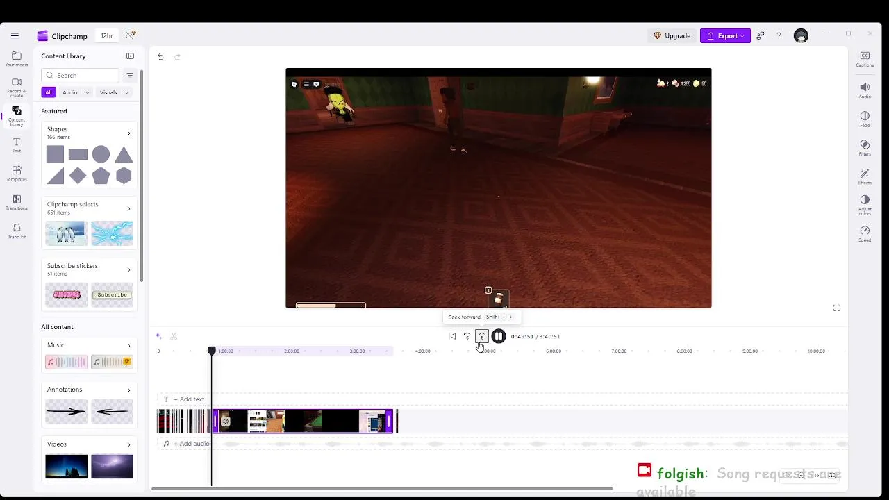Image resolution: width=889 pixels, height=500 pixels.
Task: Click the AI sparkle tool on timeline toolbar
Action: 158,336
